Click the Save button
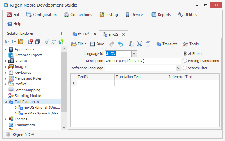 pyautogui.click(x=97, y=44)
